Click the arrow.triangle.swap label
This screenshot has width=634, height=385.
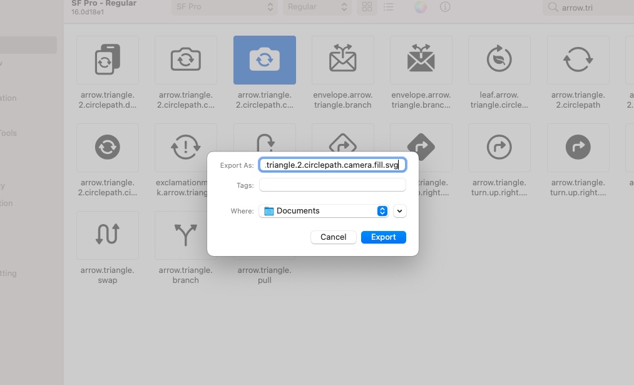click(108, 275)
